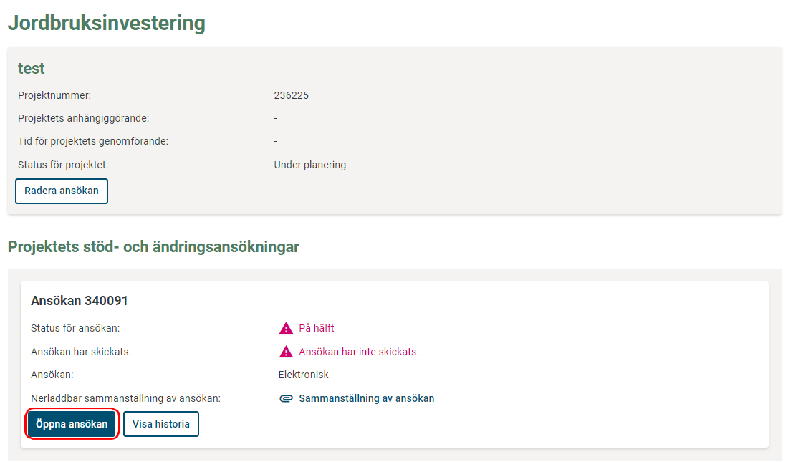Open the Sammanställning av ansökan link
Viewport: 788px width, 462px height.
(366, 399)
